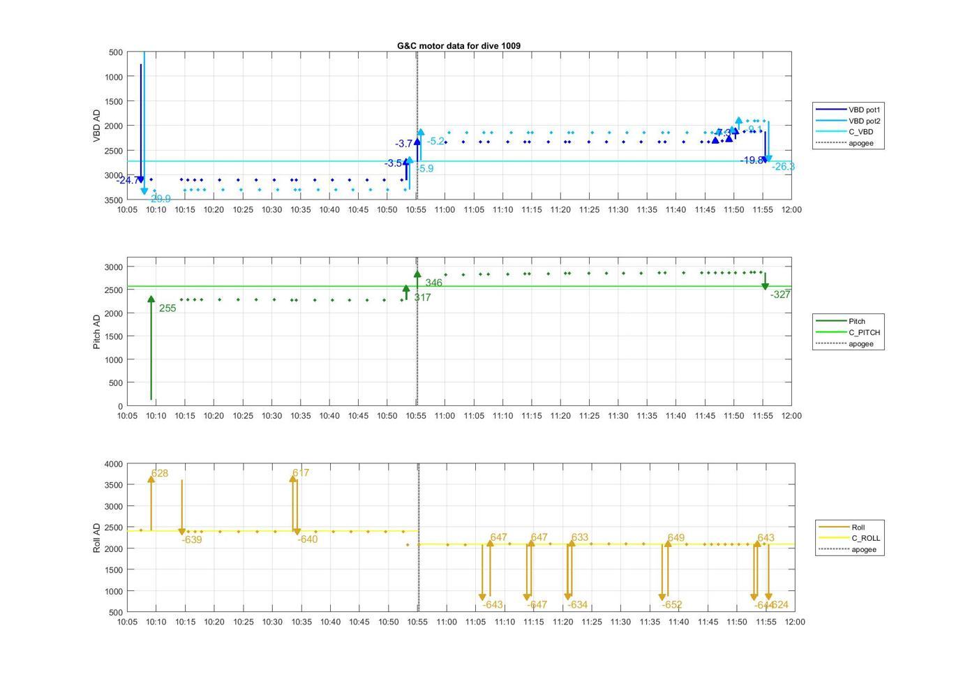The height and width of the screenshot is (688, 977).
Task: Click the '-24.7' VBD data label
Action: pos(128,181)
